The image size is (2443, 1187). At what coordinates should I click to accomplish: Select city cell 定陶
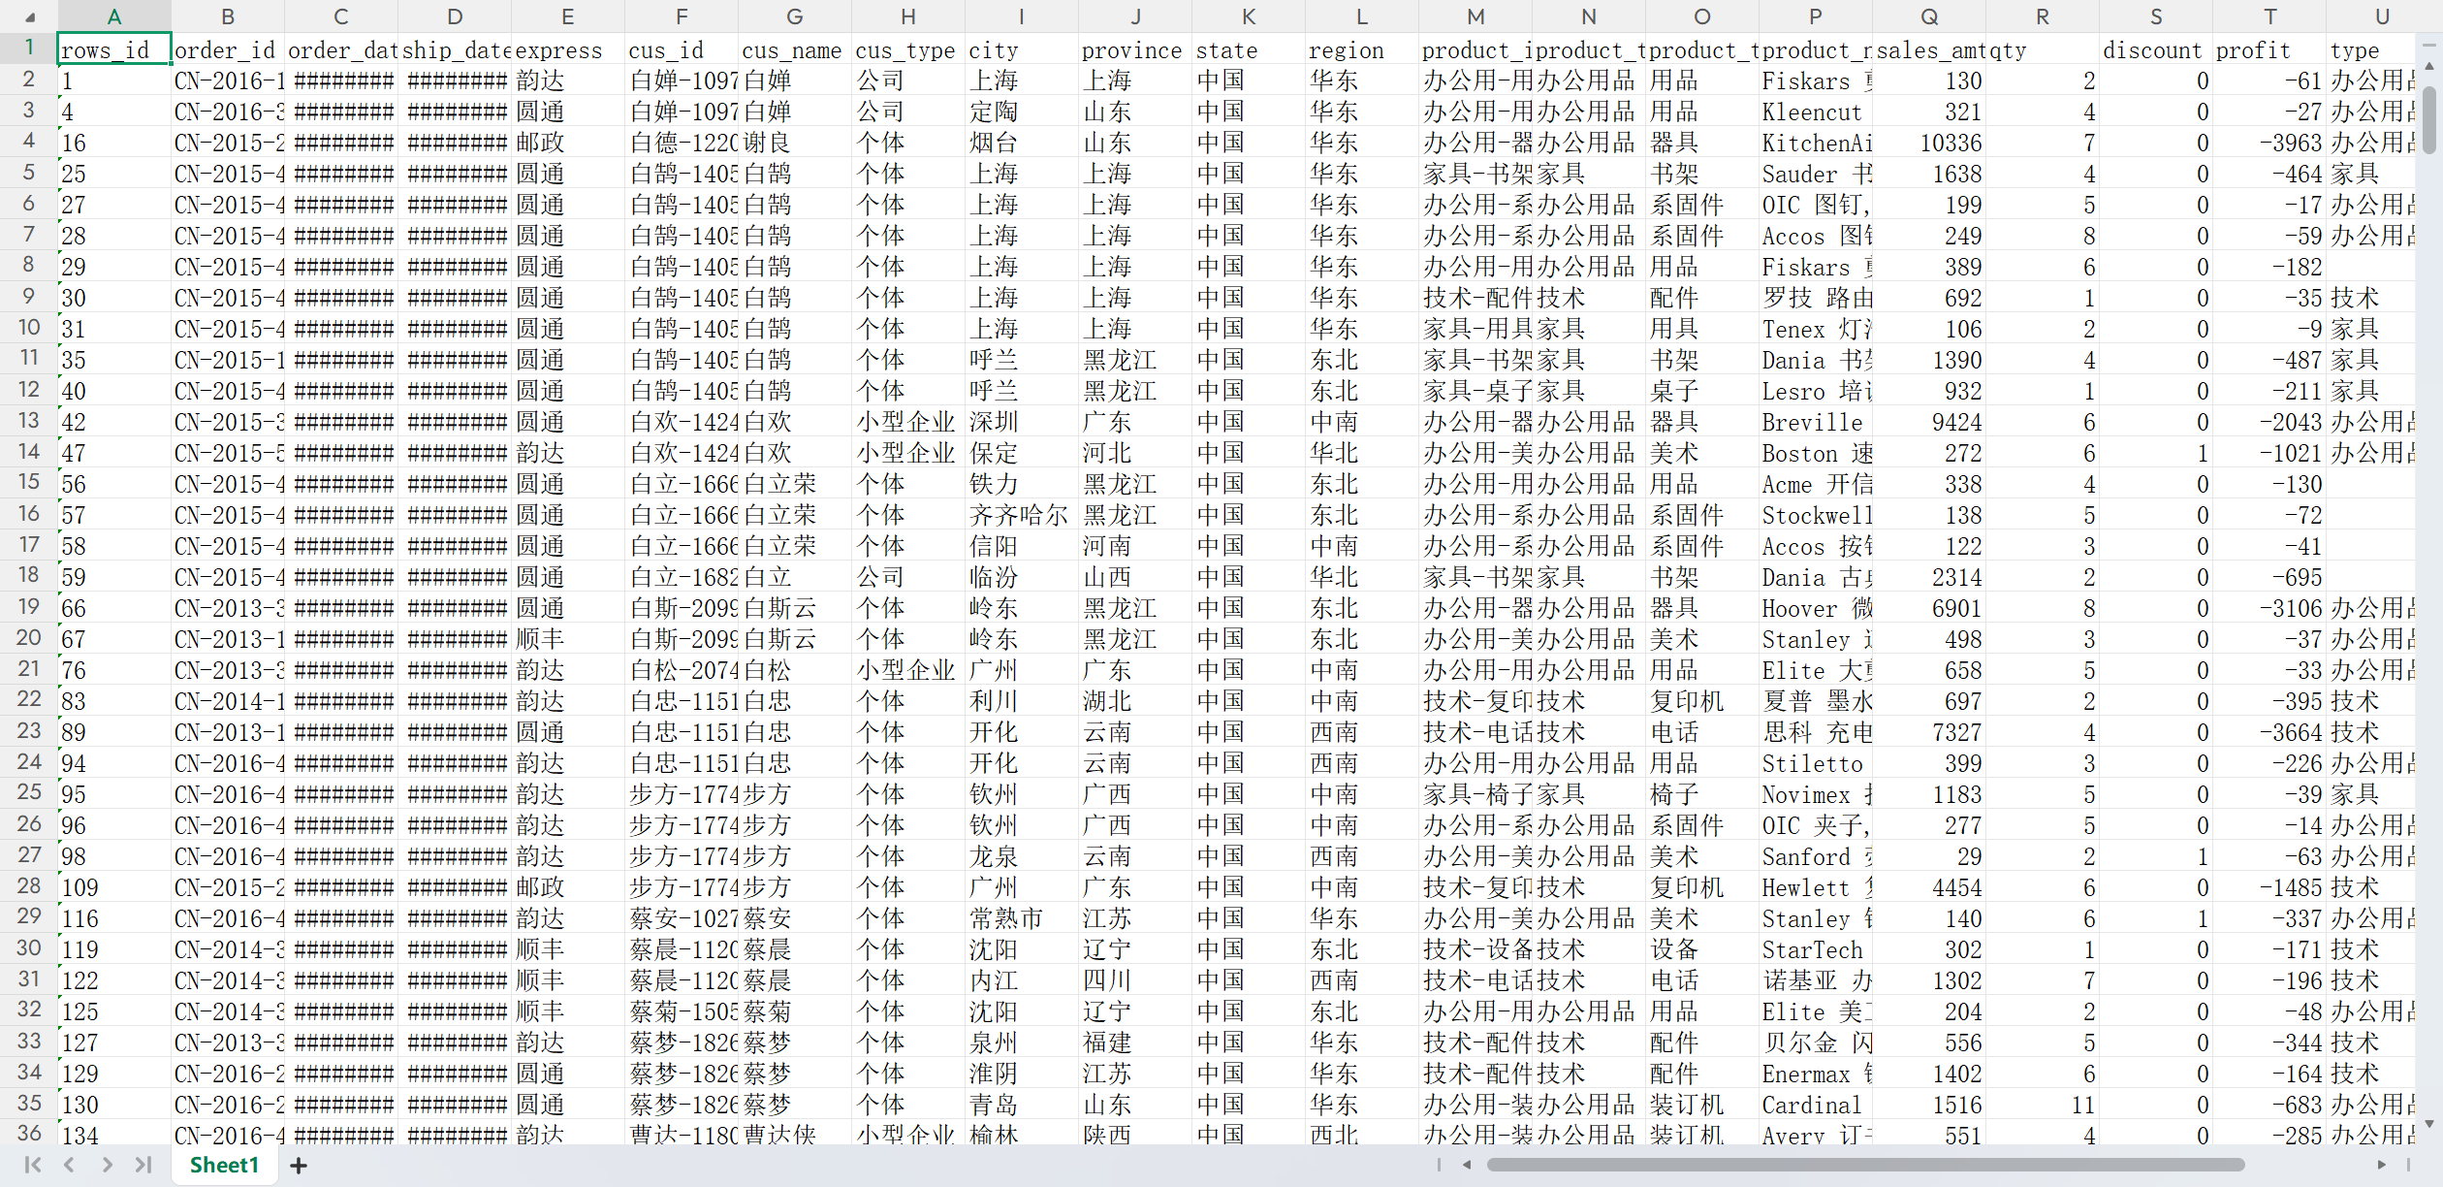point(1022,112)
